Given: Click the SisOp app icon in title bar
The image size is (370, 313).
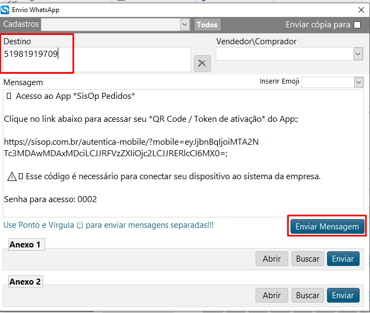Looking at the screenshot, I should click(5, 9).
